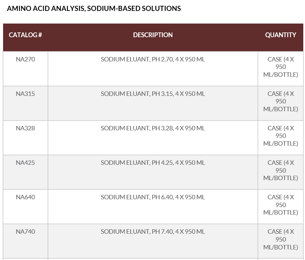The width and height of the screenshot is (305, 260).
Task: Click the Sodium Eluant pH 7.40 description
Action: click(153, 232)
